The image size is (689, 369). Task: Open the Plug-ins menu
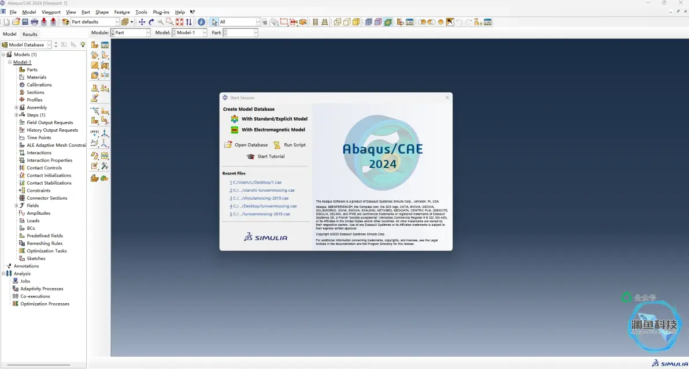pyautogui.click(x=161, y=12)
